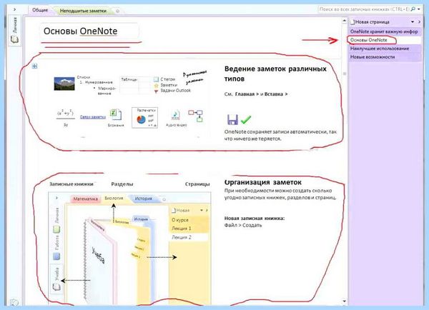
Task: Click the scroll up arrow of the page
Action: pyautogui.click(x=345, y=21)
